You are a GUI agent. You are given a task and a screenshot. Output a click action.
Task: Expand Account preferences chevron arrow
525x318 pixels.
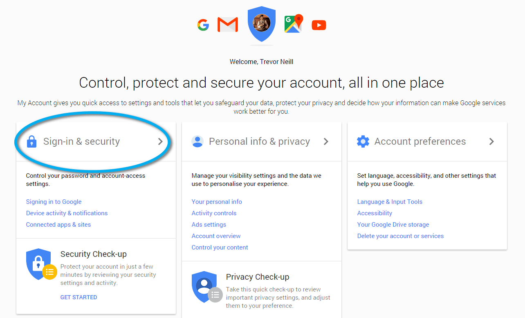(x=491, y=141)
